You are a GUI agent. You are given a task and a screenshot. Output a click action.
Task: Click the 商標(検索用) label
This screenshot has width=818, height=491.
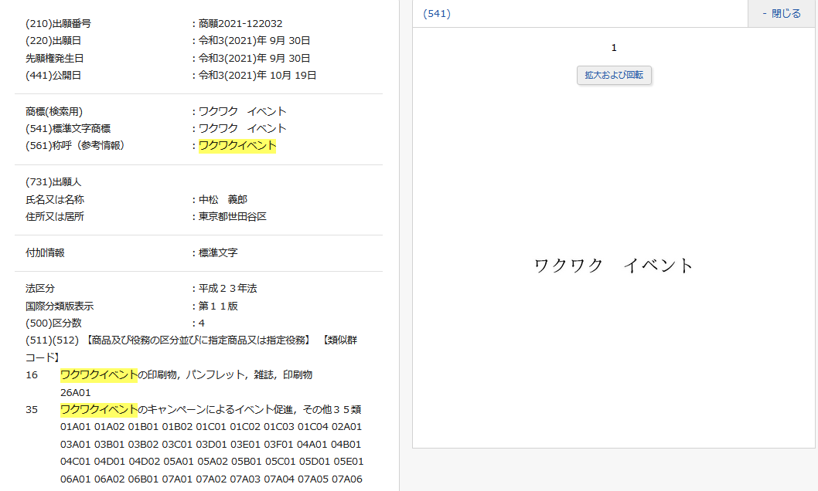tap(54, 111)
